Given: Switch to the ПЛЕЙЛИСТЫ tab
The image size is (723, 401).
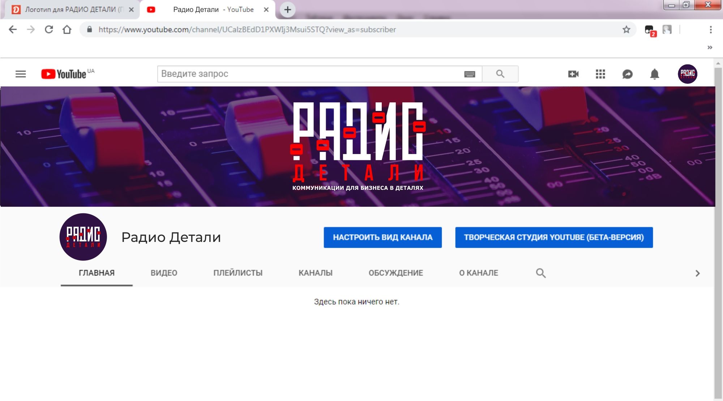Looking at the screenshot, I should coord(238,273).
